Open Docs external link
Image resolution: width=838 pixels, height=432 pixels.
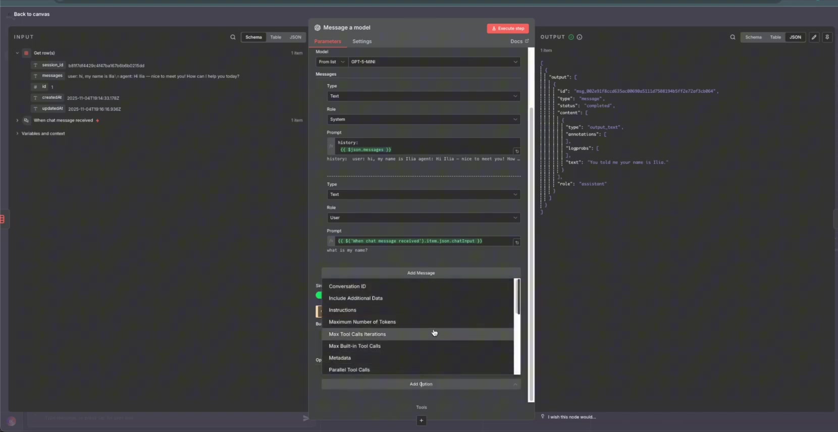[519, 41]
